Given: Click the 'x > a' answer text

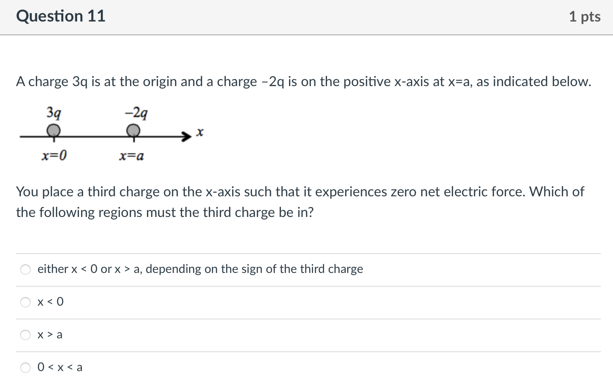Looking at the screenshot, I should [50, 335].
